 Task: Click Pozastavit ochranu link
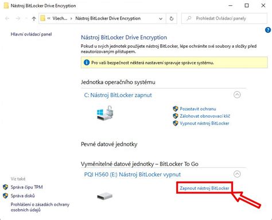click(198, 109)
